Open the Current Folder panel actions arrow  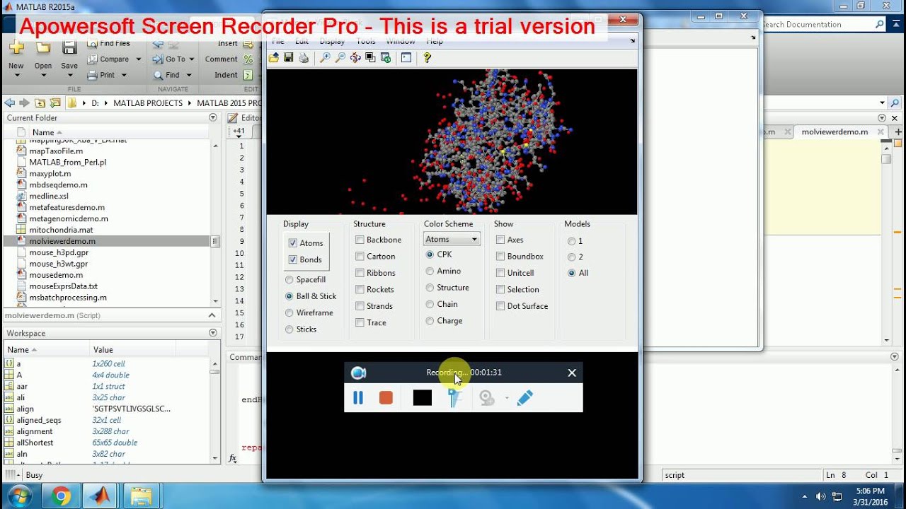coord(213,118)
